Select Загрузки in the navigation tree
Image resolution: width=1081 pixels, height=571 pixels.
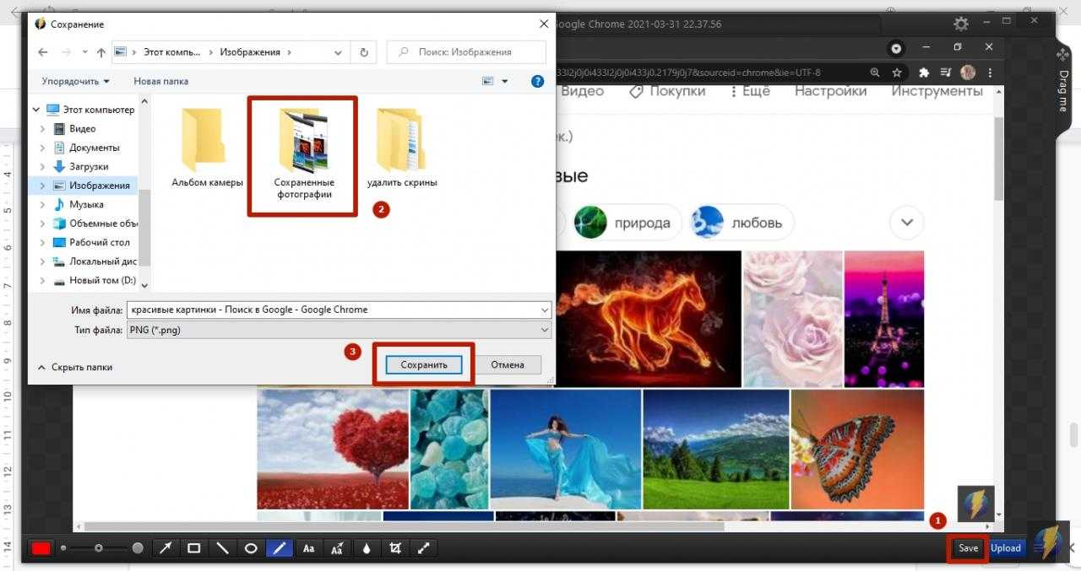click(x=89, y=166)
